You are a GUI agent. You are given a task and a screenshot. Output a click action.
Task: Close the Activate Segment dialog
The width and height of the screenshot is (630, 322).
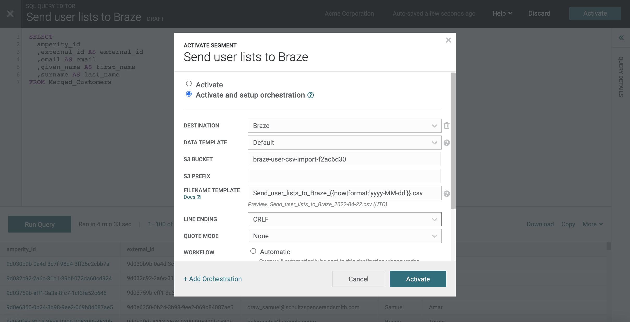coord(448,40)
